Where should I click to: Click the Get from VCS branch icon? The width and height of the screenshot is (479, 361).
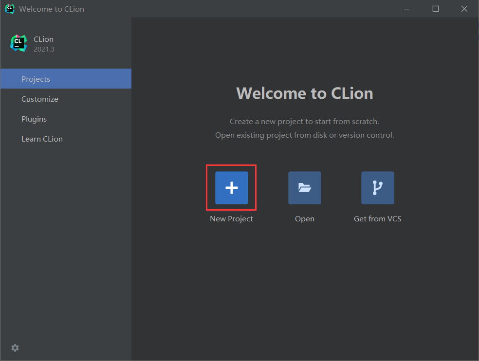(x=378, y=188)
